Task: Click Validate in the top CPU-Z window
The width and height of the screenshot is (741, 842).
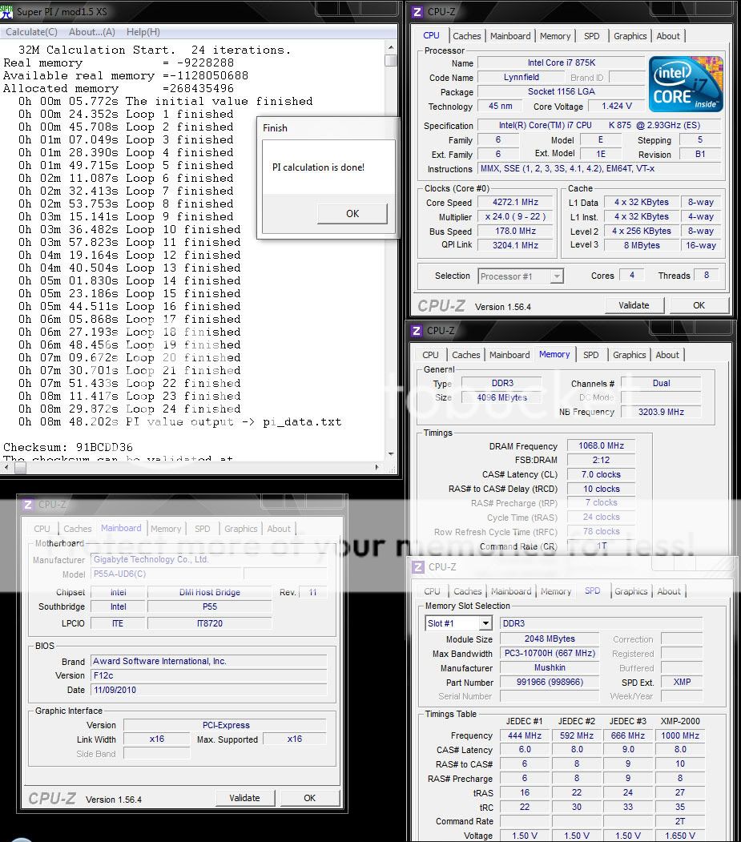Action: pos(634,305)
